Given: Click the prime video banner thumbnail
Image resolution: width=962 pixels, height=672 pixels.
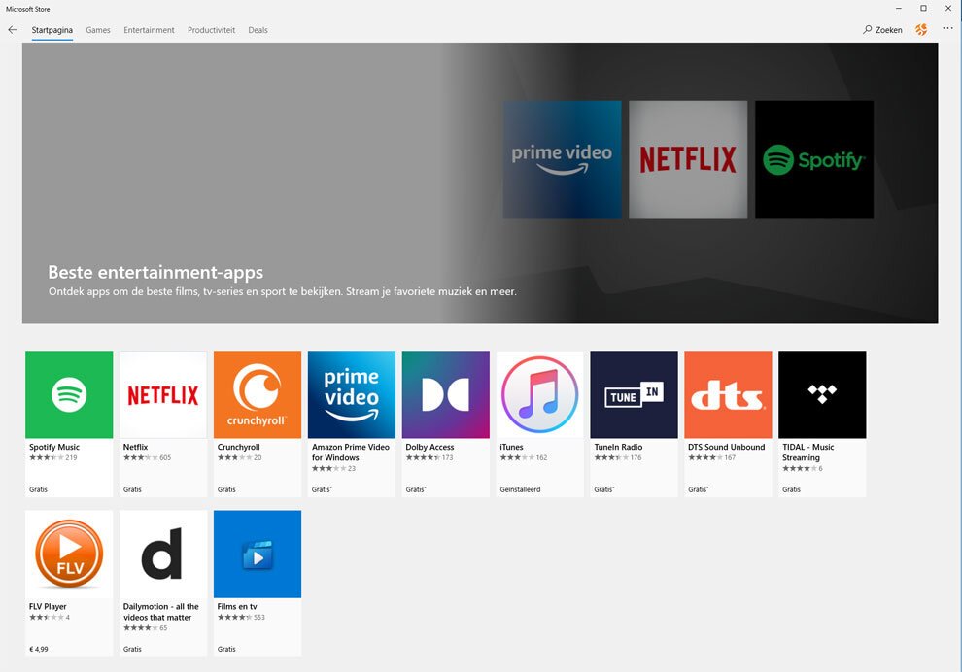Looking at the screenshot, I should click(x=562, y=159).
